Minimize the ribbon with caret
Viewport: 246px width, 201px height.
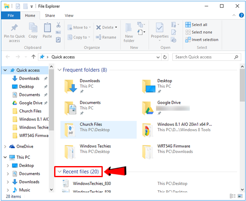click(234, 15)
